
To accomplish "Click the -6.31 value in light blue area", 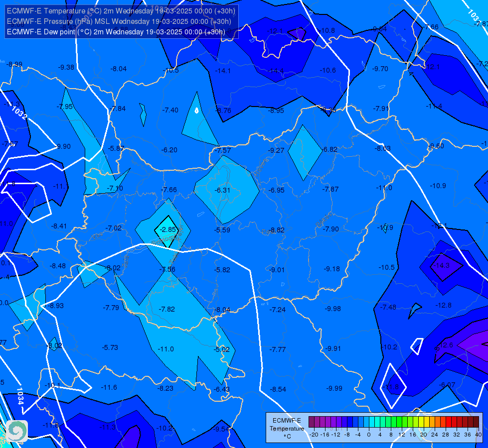I will [x=222, y=190].
